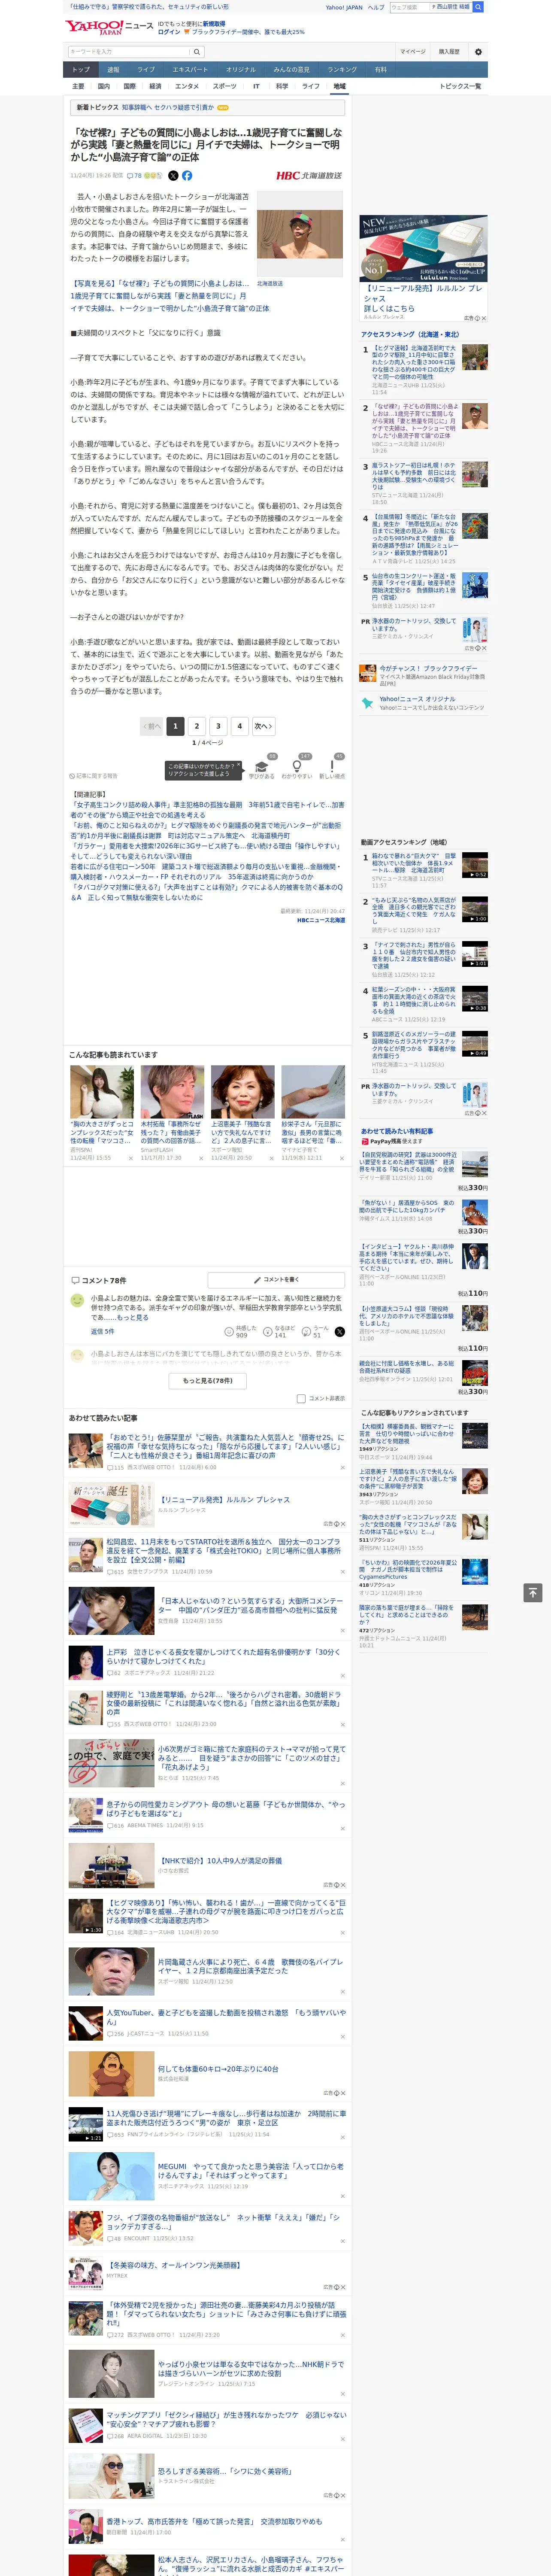Click もっと見る(78件) button

[x=208, y=1381]
